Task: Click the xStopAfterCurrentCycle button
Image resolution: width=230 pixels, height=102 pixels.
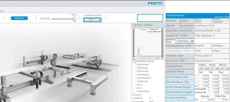Action: coord(180,31)
